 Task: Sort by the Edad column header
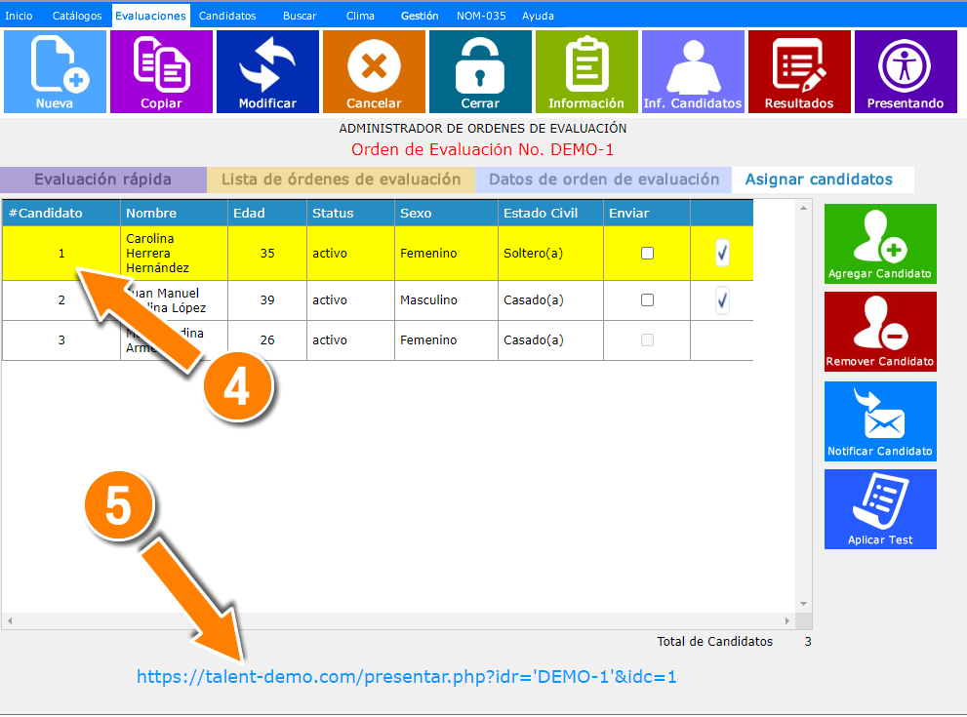267,214
